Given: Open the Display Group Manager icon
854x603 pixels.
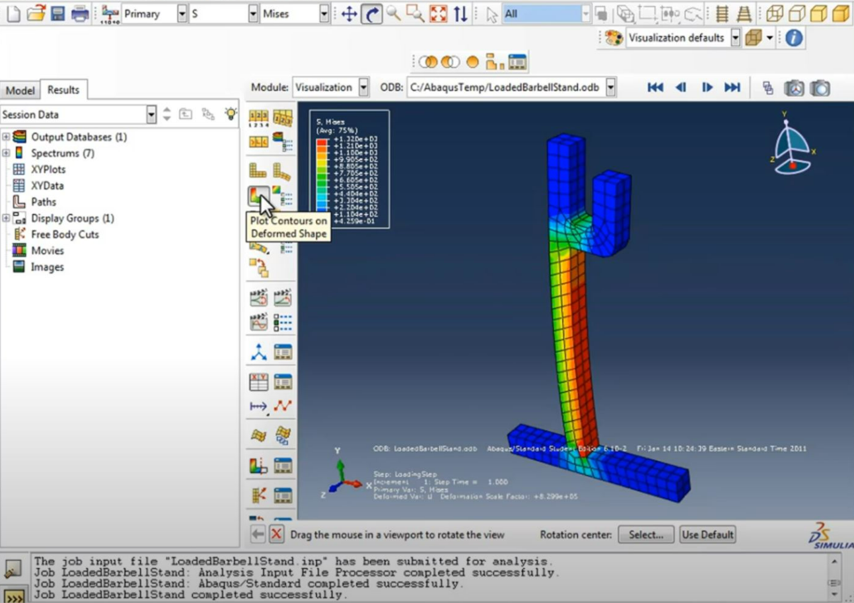Looking at the screenshot, I should coord(517,62).
